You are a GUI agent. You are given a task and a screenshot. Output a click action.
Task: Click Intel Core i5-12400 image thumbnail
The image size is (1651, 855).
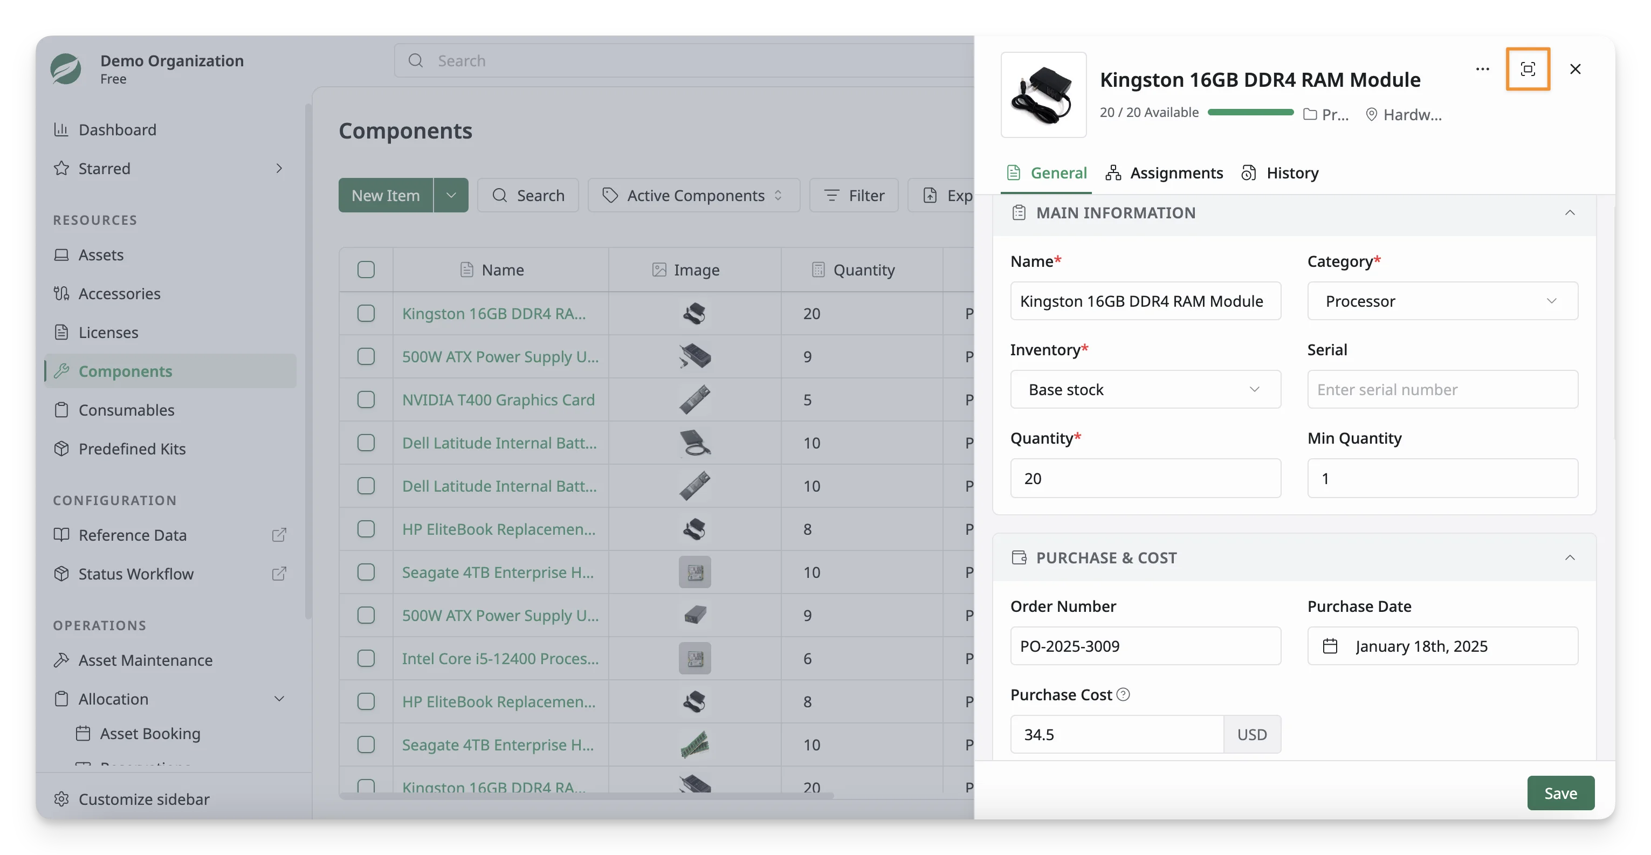pyautogui.click(x=695, y=658)
